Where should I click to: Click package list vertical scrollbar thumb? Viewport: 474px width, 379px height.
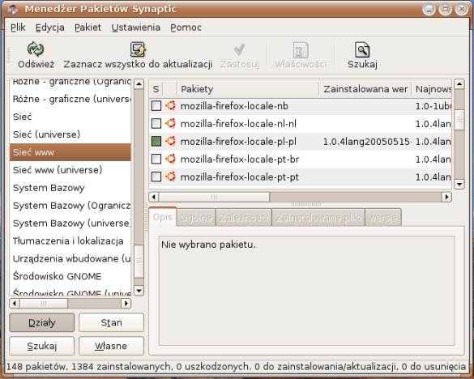tap(459, 120)
